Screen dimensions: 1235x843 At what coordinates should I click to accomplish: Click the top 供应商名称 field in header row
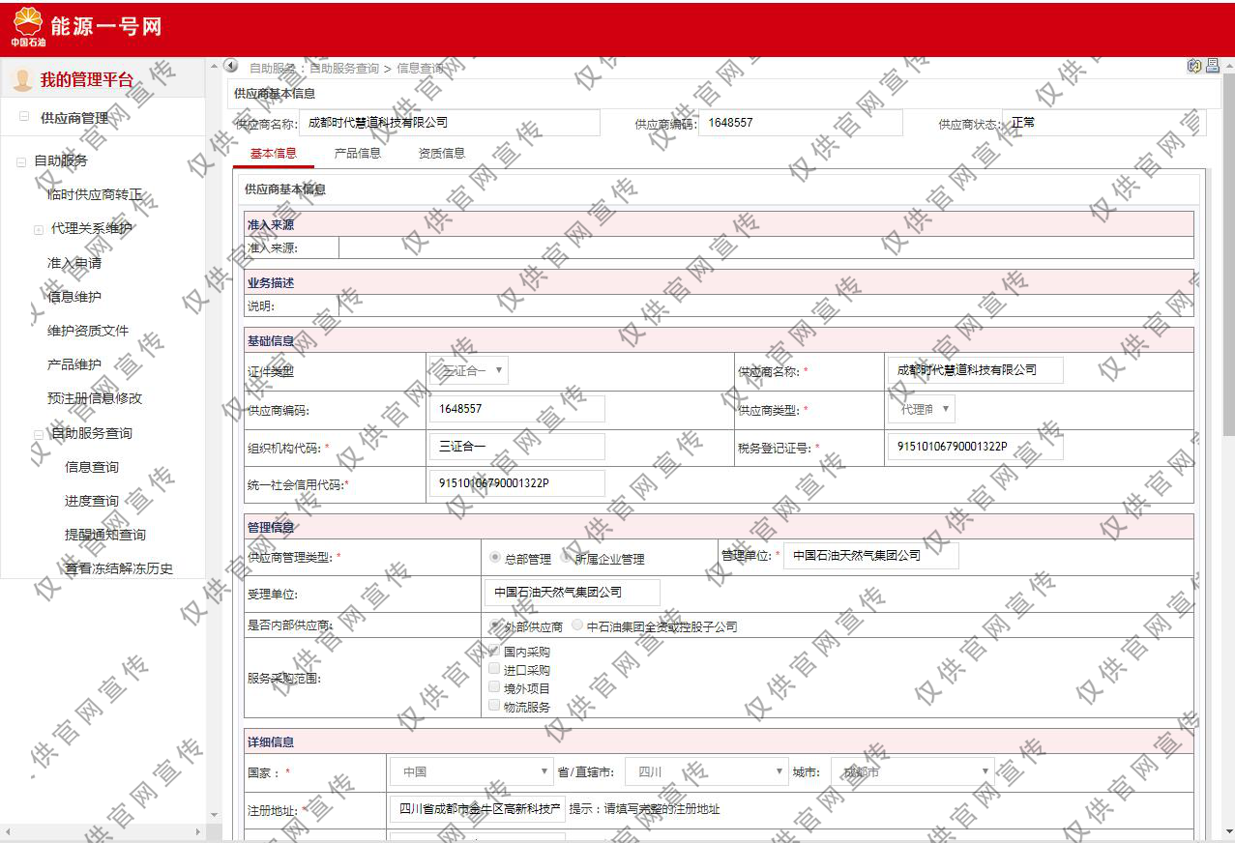click(x=450, y=123)
